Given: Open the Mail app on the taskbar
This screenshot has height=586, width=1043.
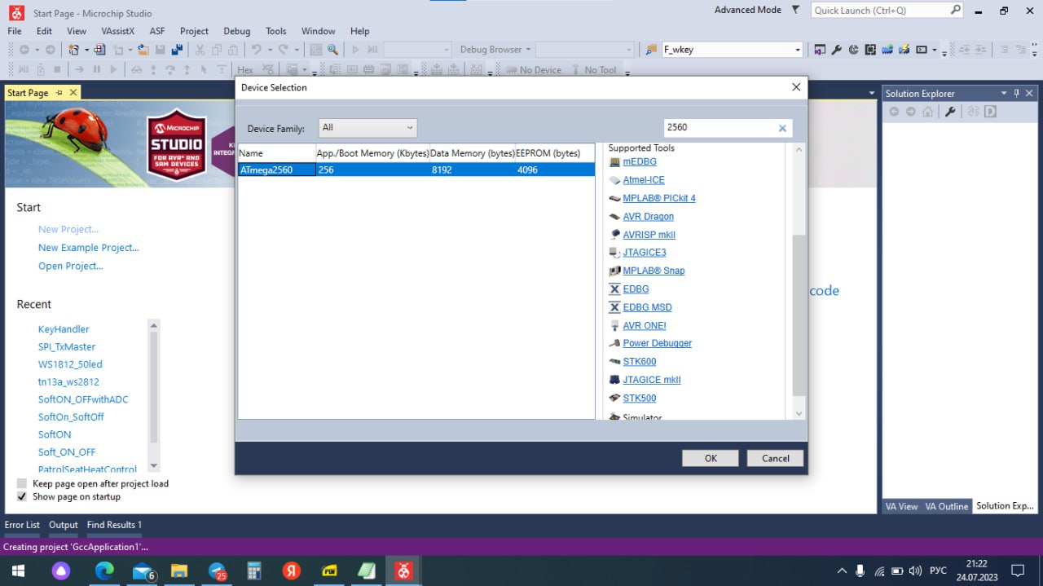Looking at the screenshot, I should click(x=143, y=571).
